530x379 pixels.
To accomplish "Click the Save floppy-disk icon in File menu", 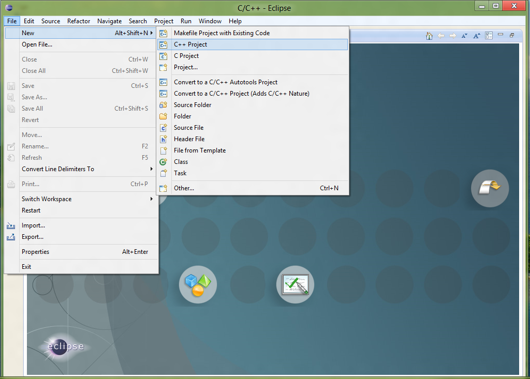I will (x=11, y=86).
